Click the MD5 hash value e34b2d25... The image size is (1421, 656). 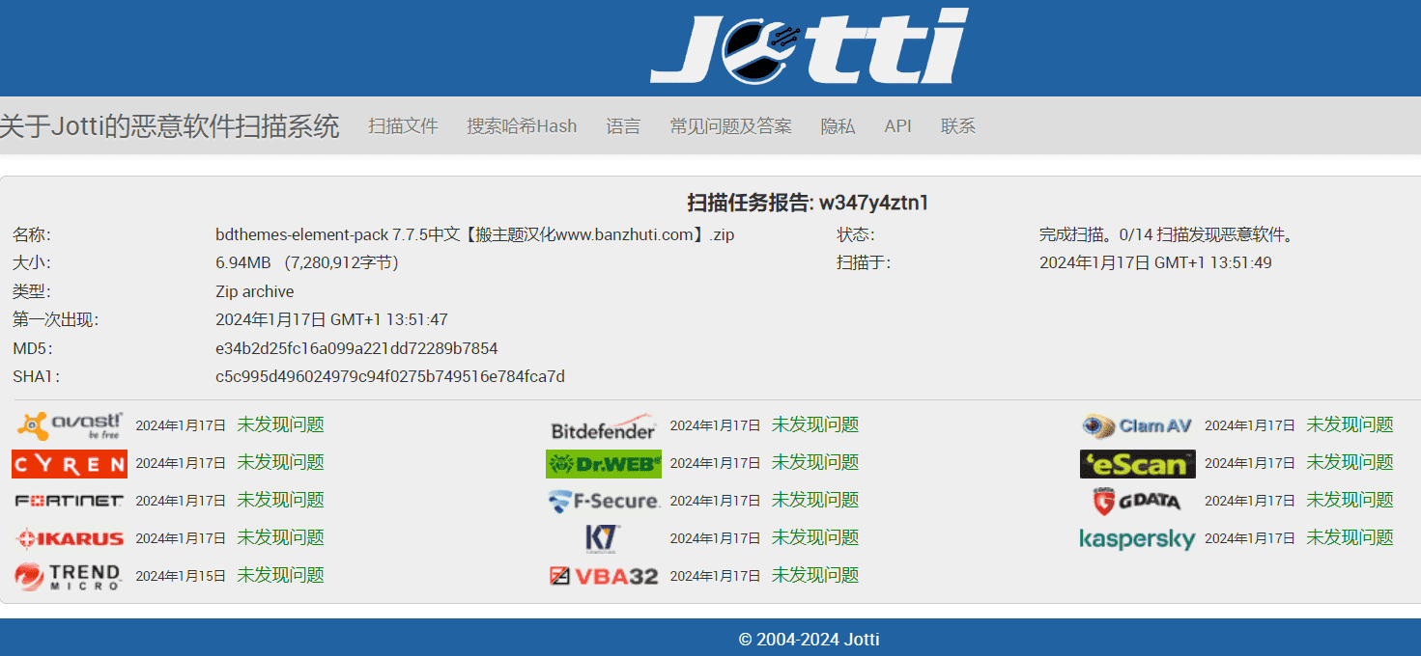coord(356,348)
